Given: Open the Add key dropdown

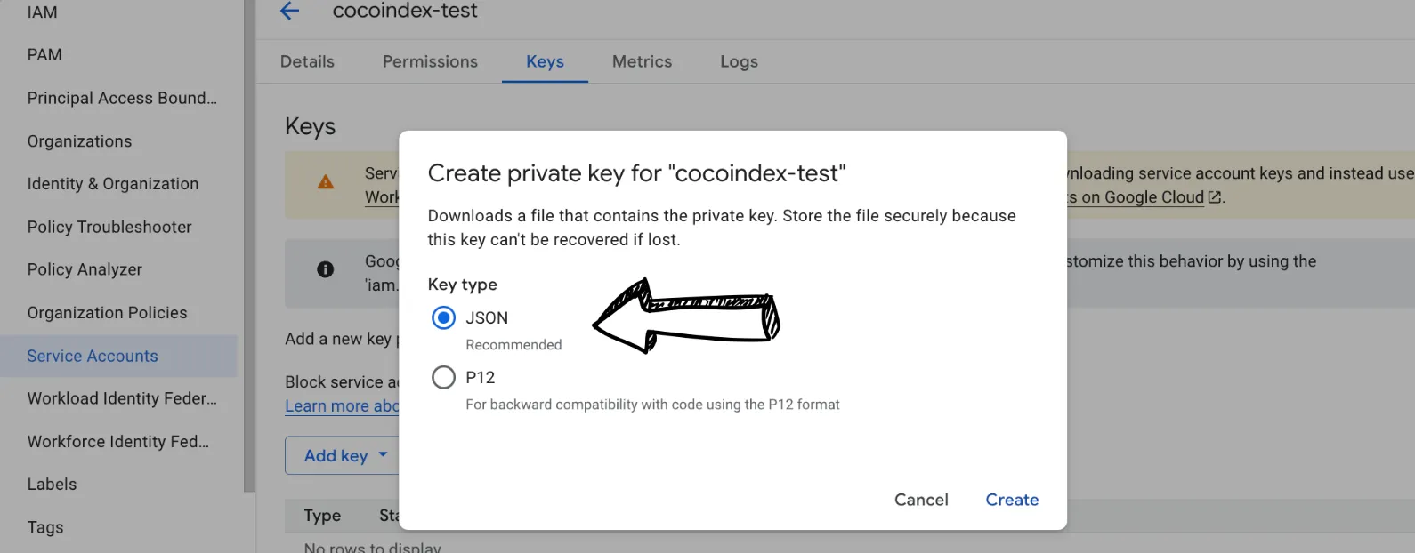Looking at the screenshot, I should pos(343,455).
